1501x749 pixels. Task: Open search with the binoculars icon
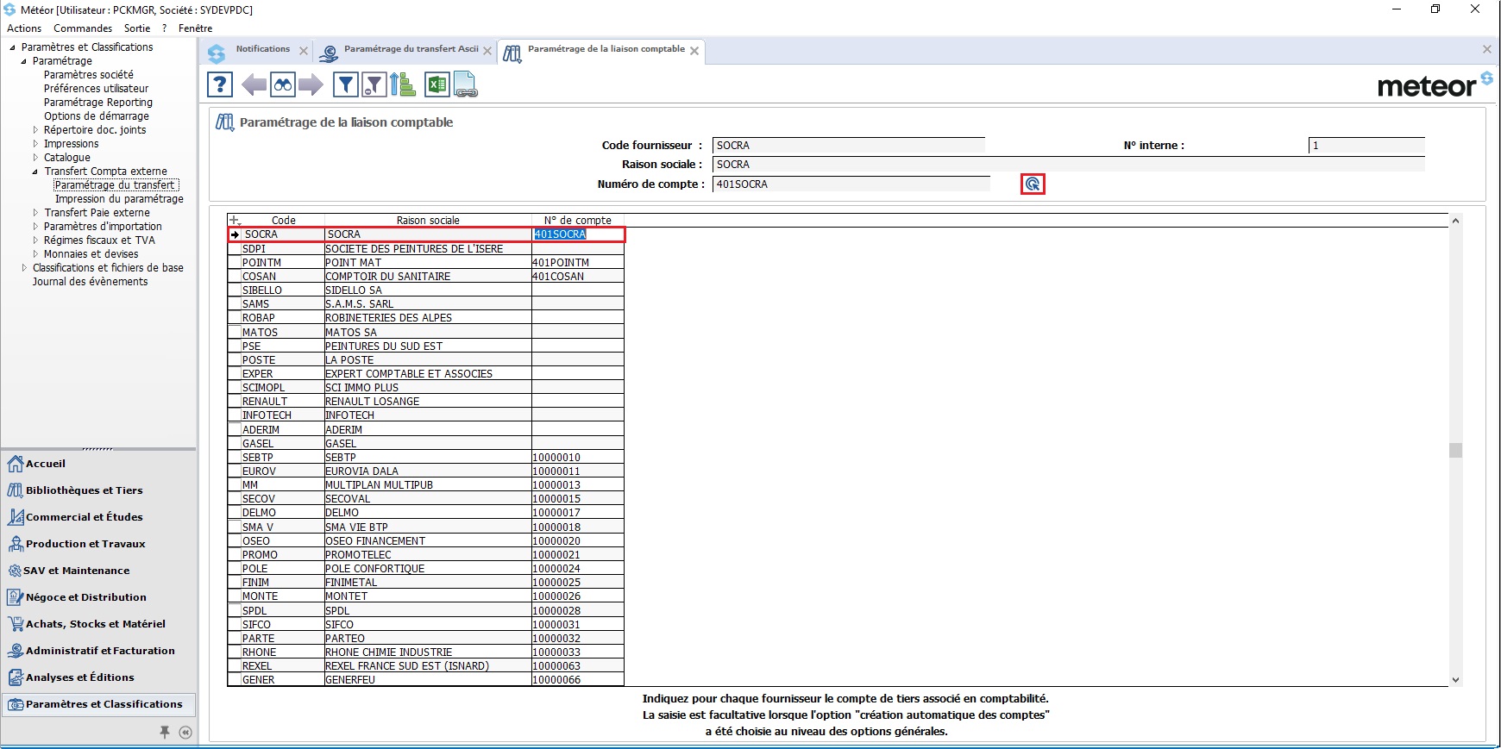point(283,84)
